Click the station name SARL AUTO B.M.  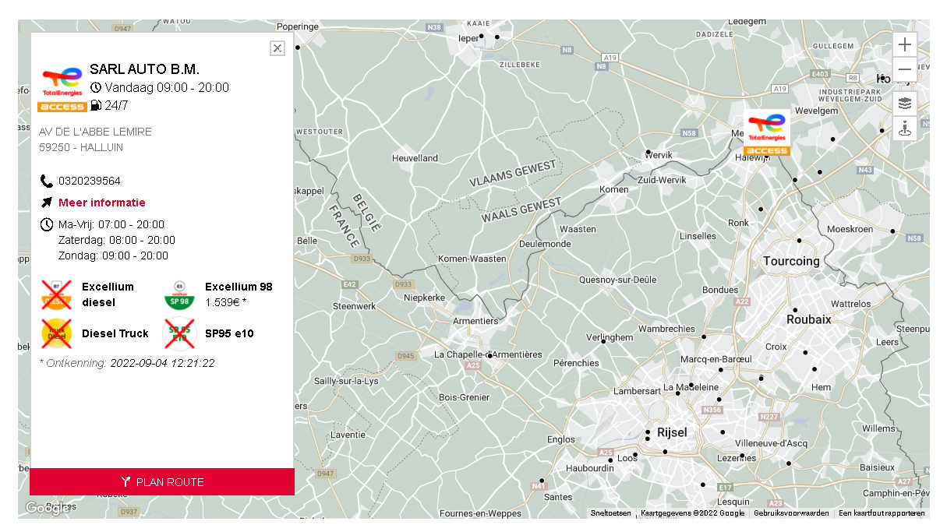coord(144,69)
